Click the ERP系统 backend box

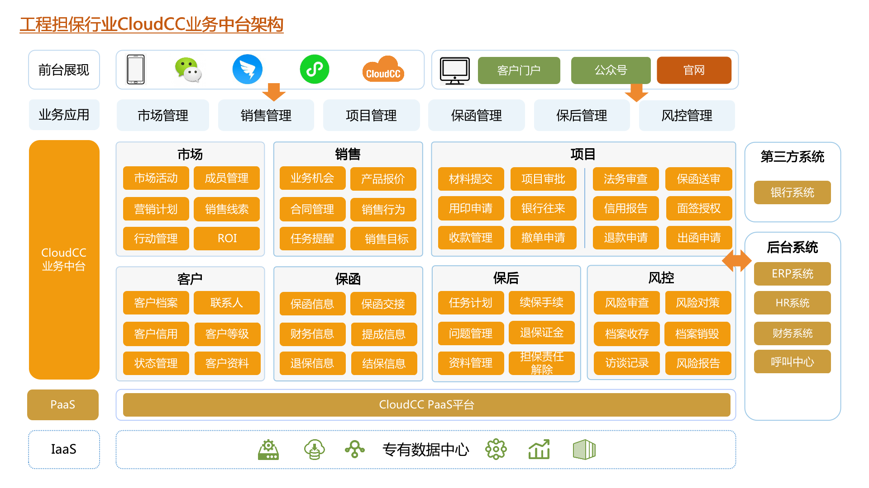(x=792, y=274)
